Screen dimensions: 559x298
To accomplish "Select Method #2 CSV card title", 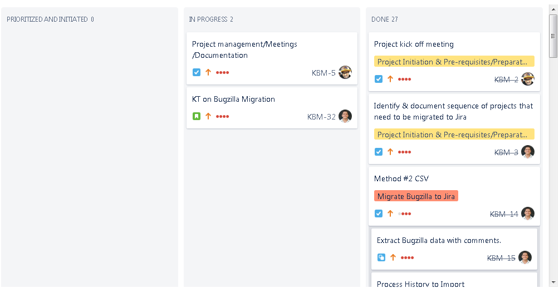I will [401, 178].
